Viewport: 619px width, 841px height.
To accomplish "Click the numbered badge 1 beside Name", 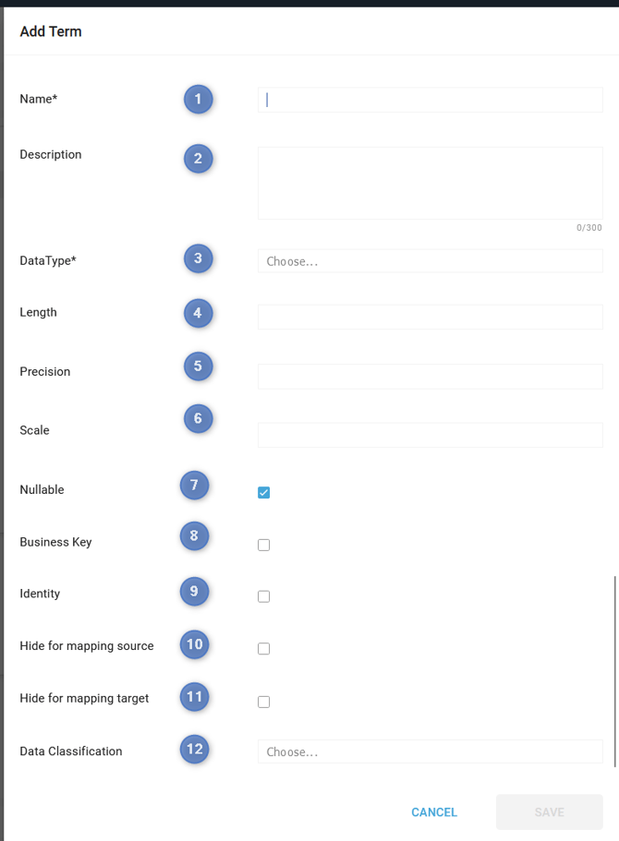I will [x=198, y=99].
